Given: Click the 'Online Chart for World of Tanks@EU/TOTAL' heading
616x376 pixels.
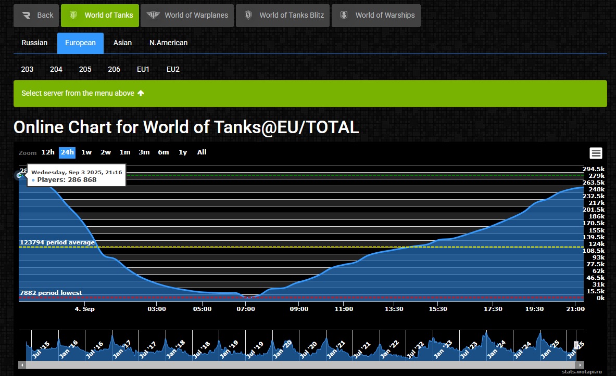Looking at the screenshot, I should [186, 127].
